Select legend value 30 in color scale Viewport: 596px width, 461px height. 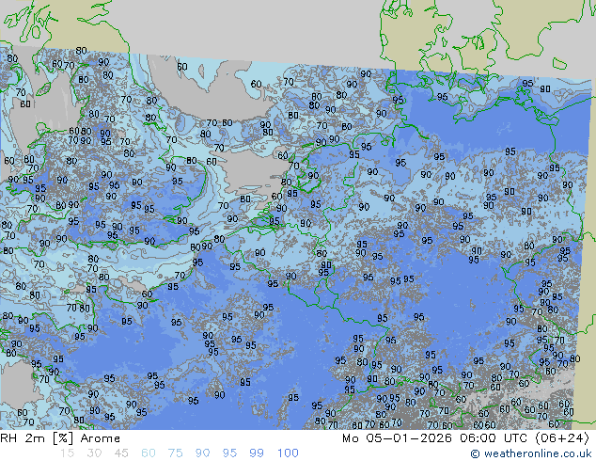[x=94, y=453]
